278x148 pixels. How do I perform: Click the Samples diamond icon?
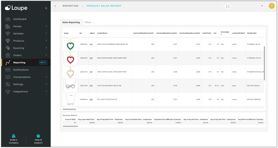[8, 33]
